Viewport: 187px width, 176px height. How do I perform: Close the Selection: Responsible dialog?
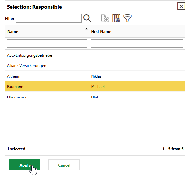[181, 6]
